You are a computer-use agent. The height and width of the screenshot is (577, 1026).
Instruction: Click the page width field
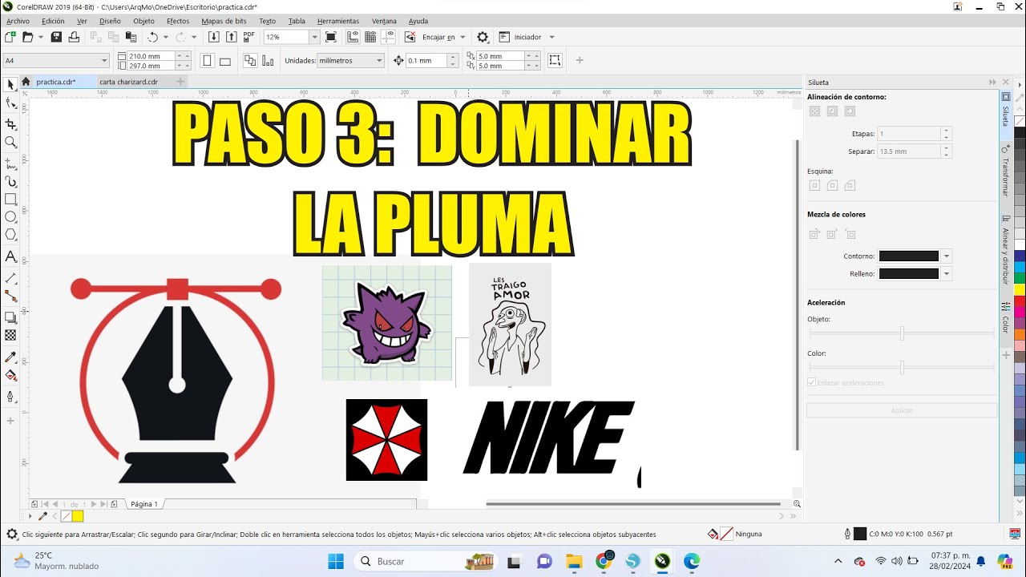click(151, 56)
